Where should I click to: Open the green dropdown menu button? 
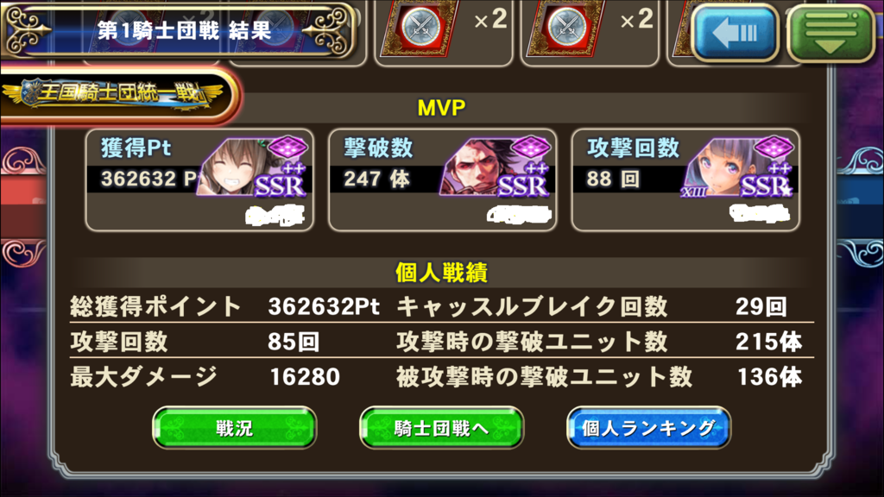(x=831, y=32)
